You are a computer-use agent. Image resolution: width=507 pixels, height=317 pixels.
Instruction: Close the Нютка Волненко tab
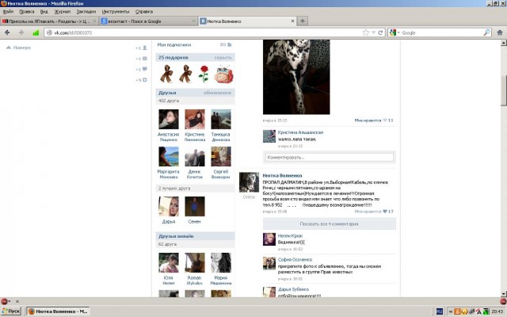click(292, 21)
